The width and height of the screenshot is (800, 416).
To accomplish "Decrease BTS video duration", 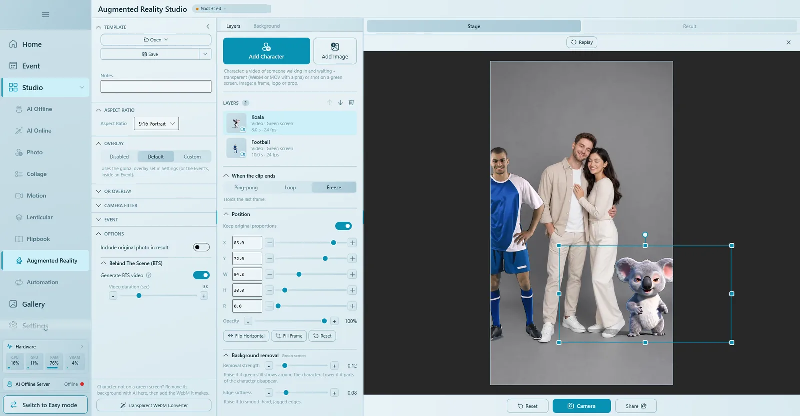I will [113, 296].
